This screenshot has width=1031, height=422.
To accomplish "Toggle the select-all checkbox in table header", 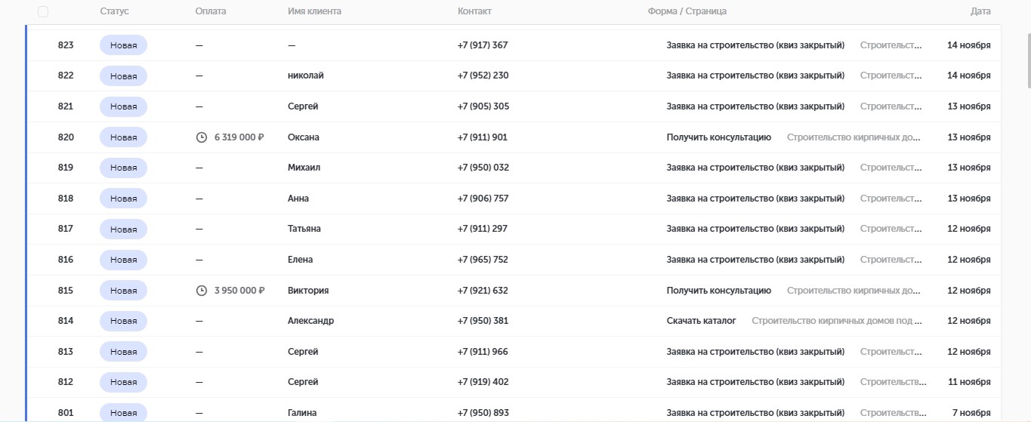I will click(x=43, y=11).
